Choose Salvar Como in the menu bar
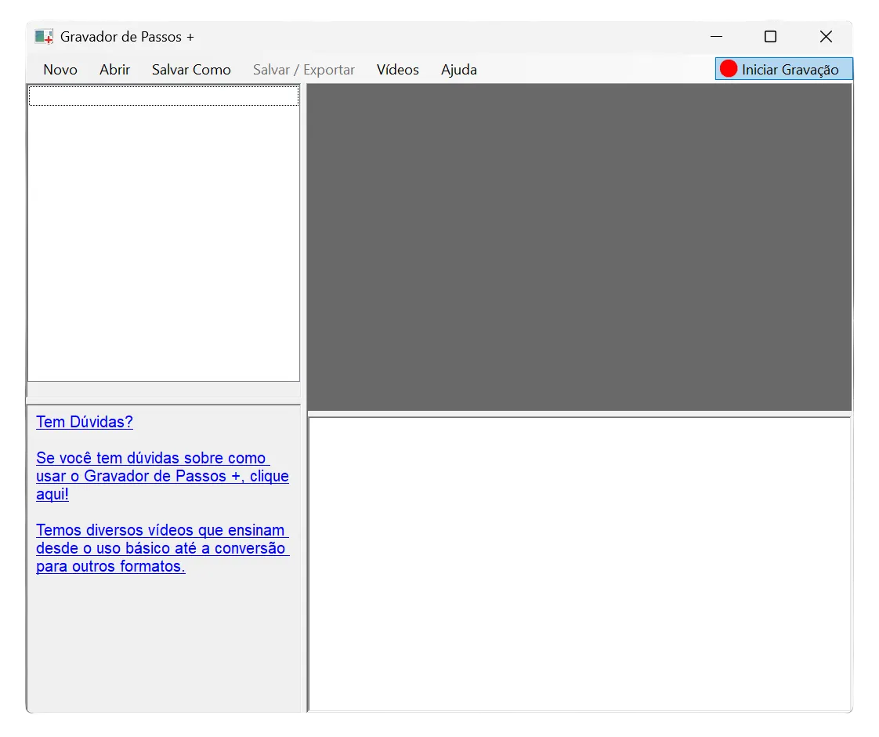 pos(191,70)
